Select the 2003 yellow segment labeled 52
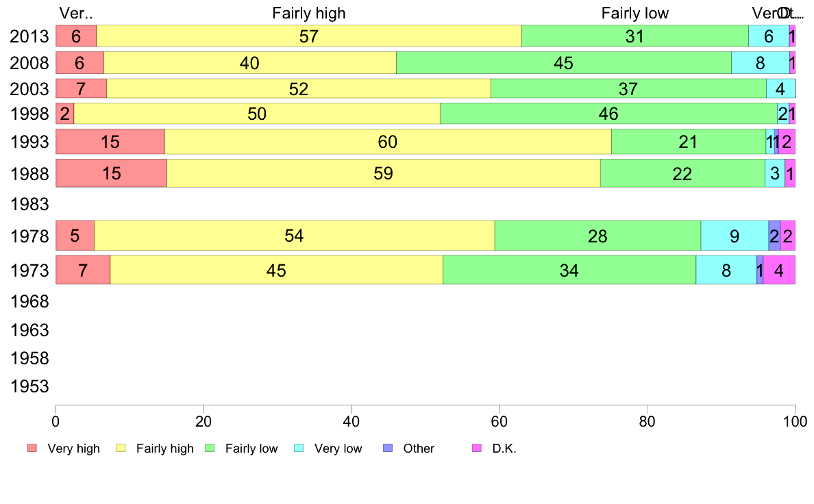 pos(299,89)
